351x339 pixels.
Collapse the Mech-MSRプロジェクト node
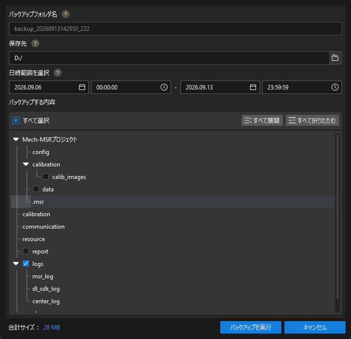(16, 139)
